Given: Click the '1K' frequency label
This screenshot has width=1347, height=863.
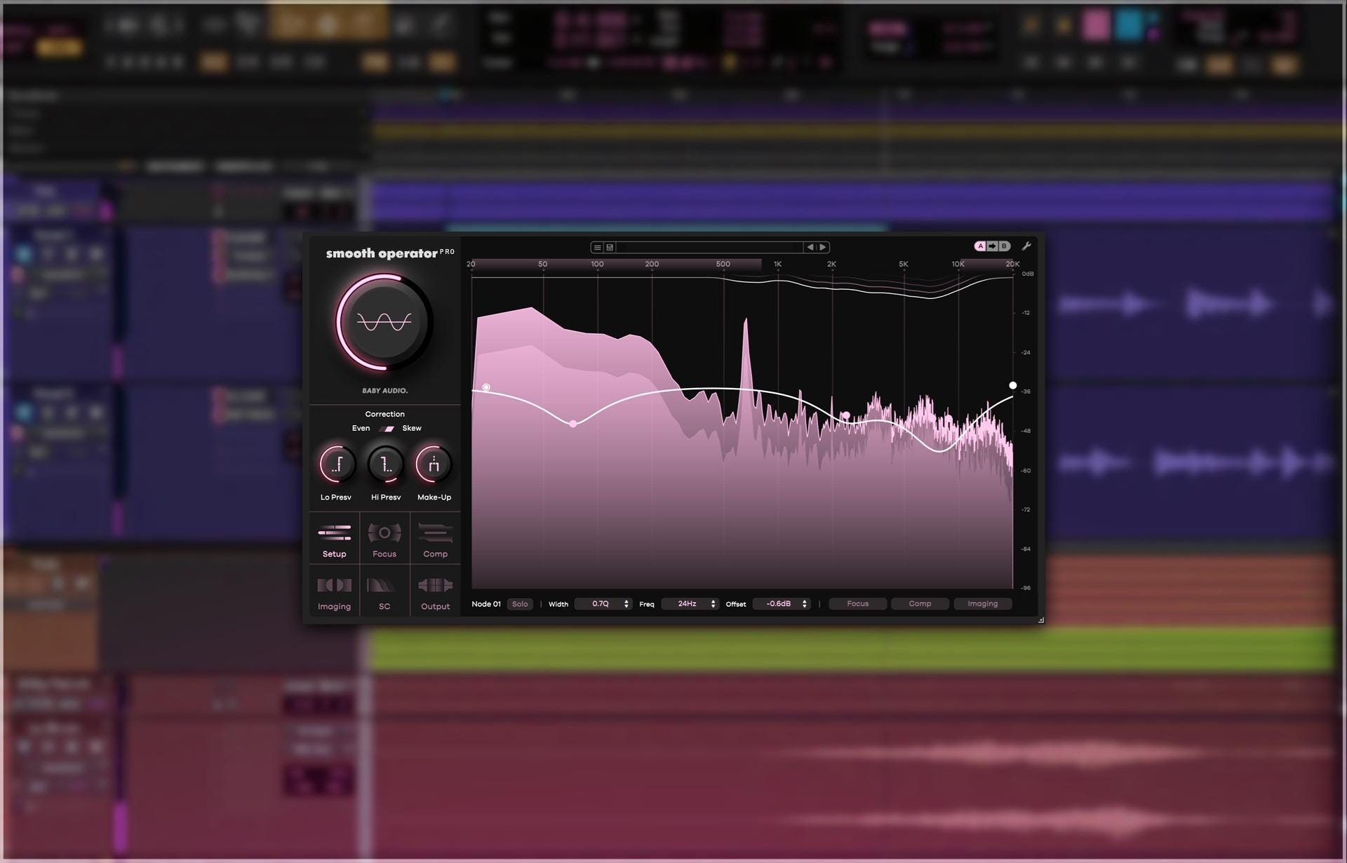Looking at the screenshot, I should (777, 265).
